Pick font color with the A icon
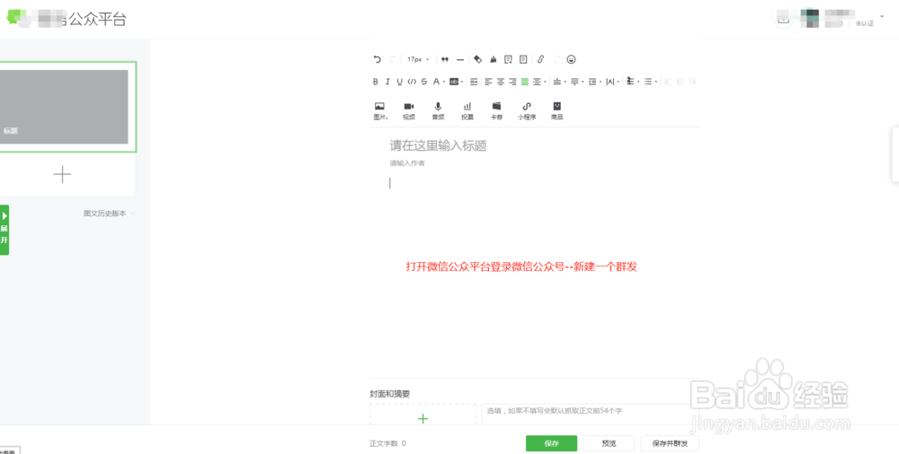Screen dimensions: 899x454 pyautogui.click(x=436, y=82)
